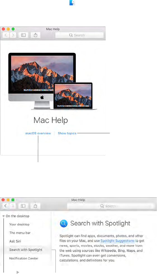The image size is (157, 274).
Task: Open Share menu in upper Mac Help window
Action: (x=35, y=35)
